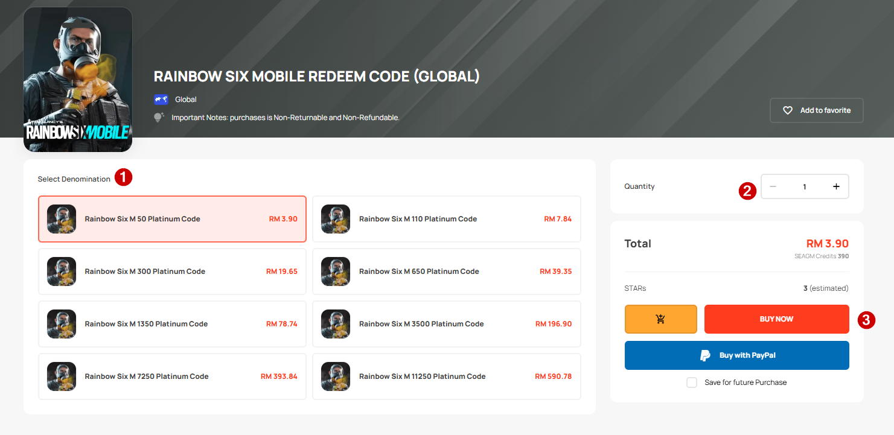This screenshot has width=894, height=435.
Task: Pick the 11250 Platinum Code for RM 590.78
Action: pyautogui.click(x=446, y=376)
